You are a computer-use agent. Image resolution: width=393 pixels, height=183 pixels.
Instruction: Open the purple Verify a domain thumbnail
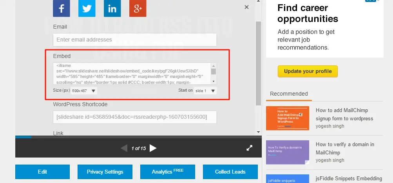coord(288,152)
